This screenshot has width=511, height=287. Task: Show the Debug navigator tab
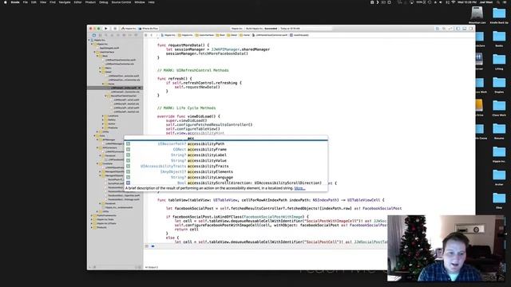(124, 35)
